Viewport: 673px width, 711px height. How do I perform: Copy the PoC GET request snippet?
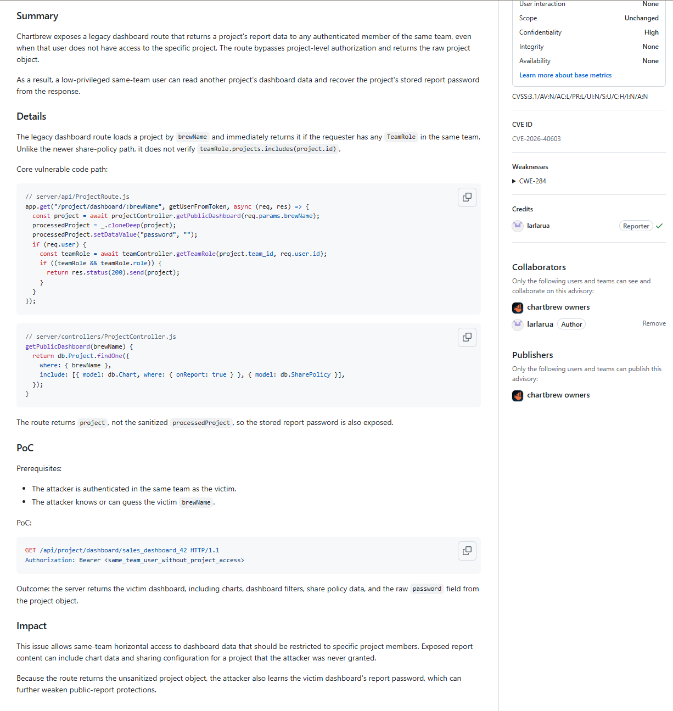point(467,551)
